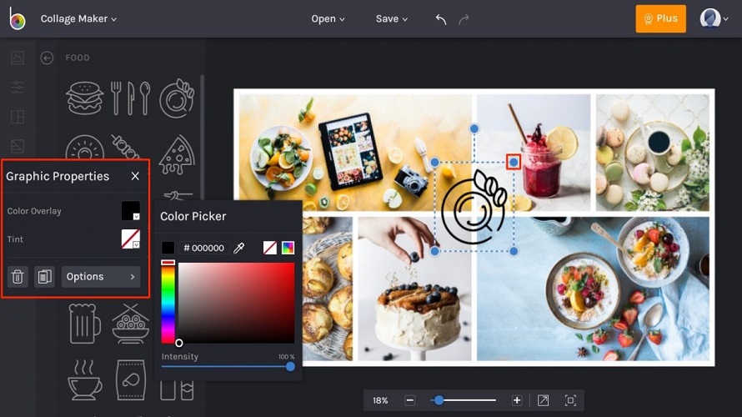The image size is (742, 417).
Task: Switch to the rainbow color mode swatch
Action: tap(288, 248)
